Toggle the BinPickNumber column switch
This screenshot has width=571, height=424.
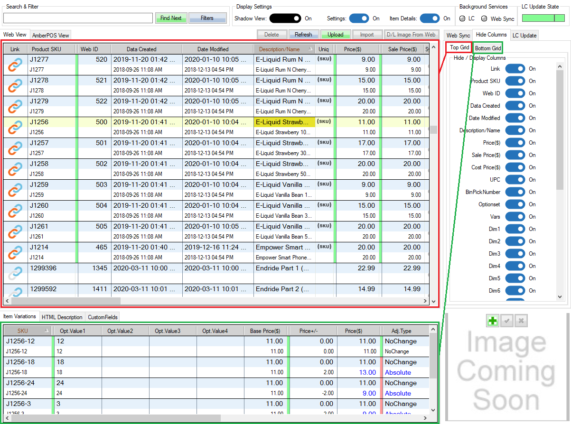click(515, 192)
